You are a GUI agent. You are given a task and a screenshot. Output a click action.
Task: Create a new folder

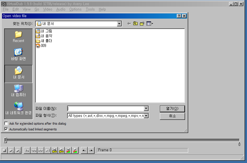(142, 24)
